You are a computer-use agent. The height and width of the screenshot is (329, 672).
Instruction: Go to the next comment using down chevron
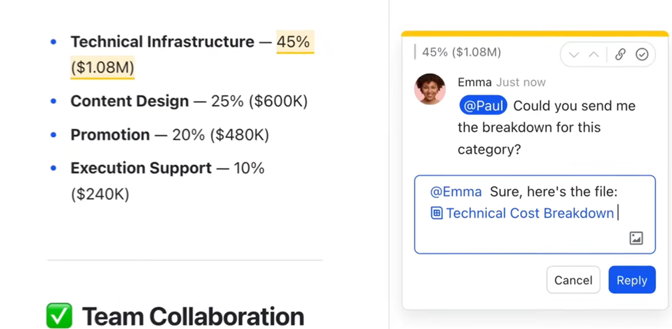click(x=574, y=55)
